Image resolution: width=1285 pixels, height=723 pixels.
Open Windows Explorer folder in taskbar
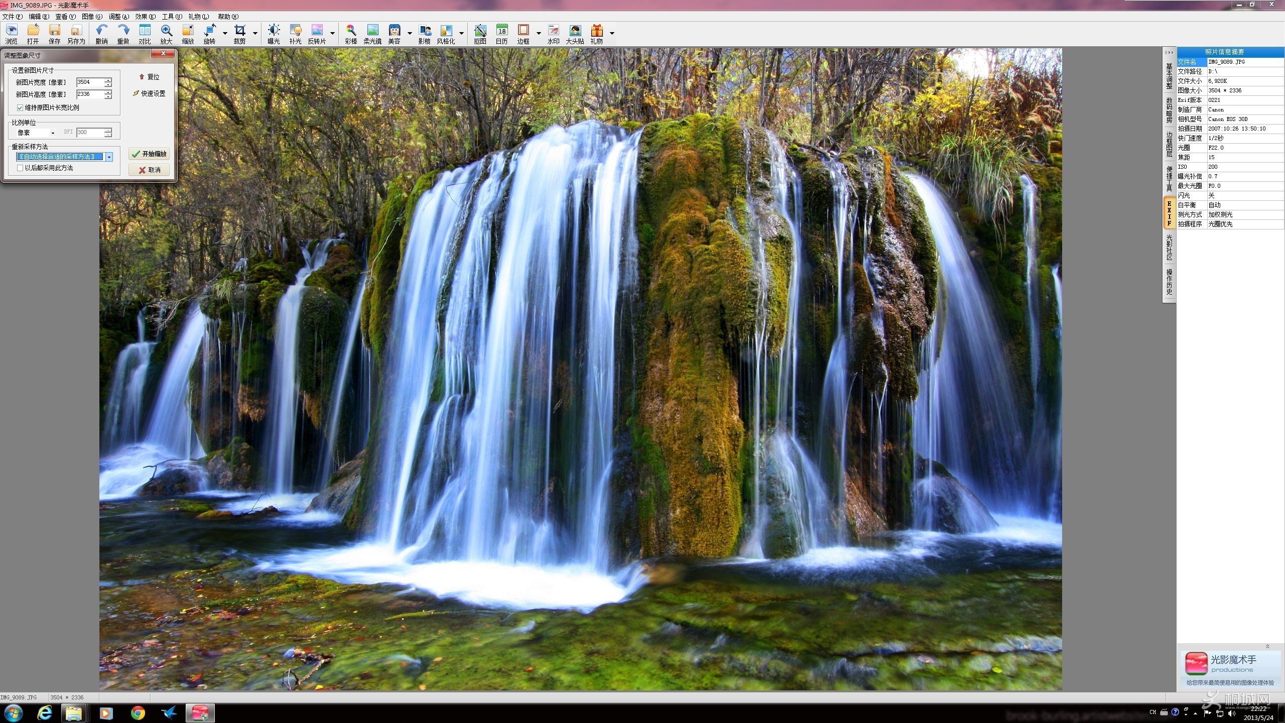74,713
